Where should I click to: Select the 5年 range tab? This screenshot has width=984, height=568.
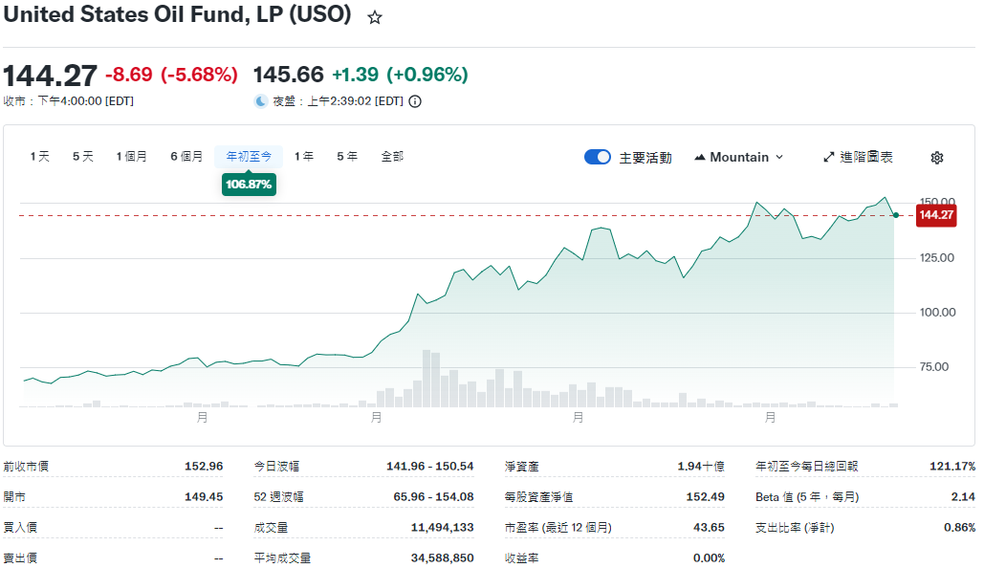tap(347, 156)
